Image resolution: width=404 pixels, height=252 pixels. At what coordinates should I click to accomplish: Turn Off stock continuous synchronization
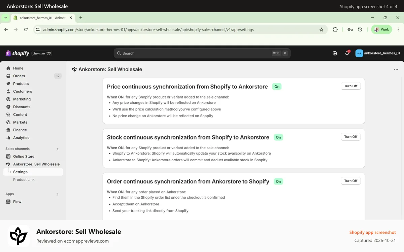pyautogui.click(x=351, y=137)
